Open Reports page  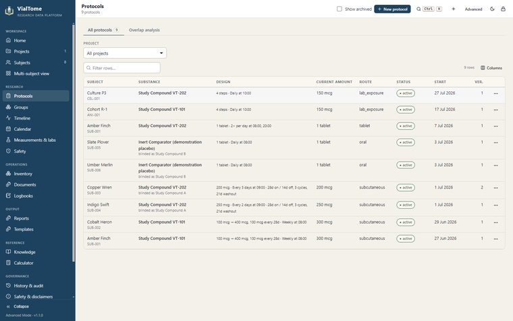(36, 218)
